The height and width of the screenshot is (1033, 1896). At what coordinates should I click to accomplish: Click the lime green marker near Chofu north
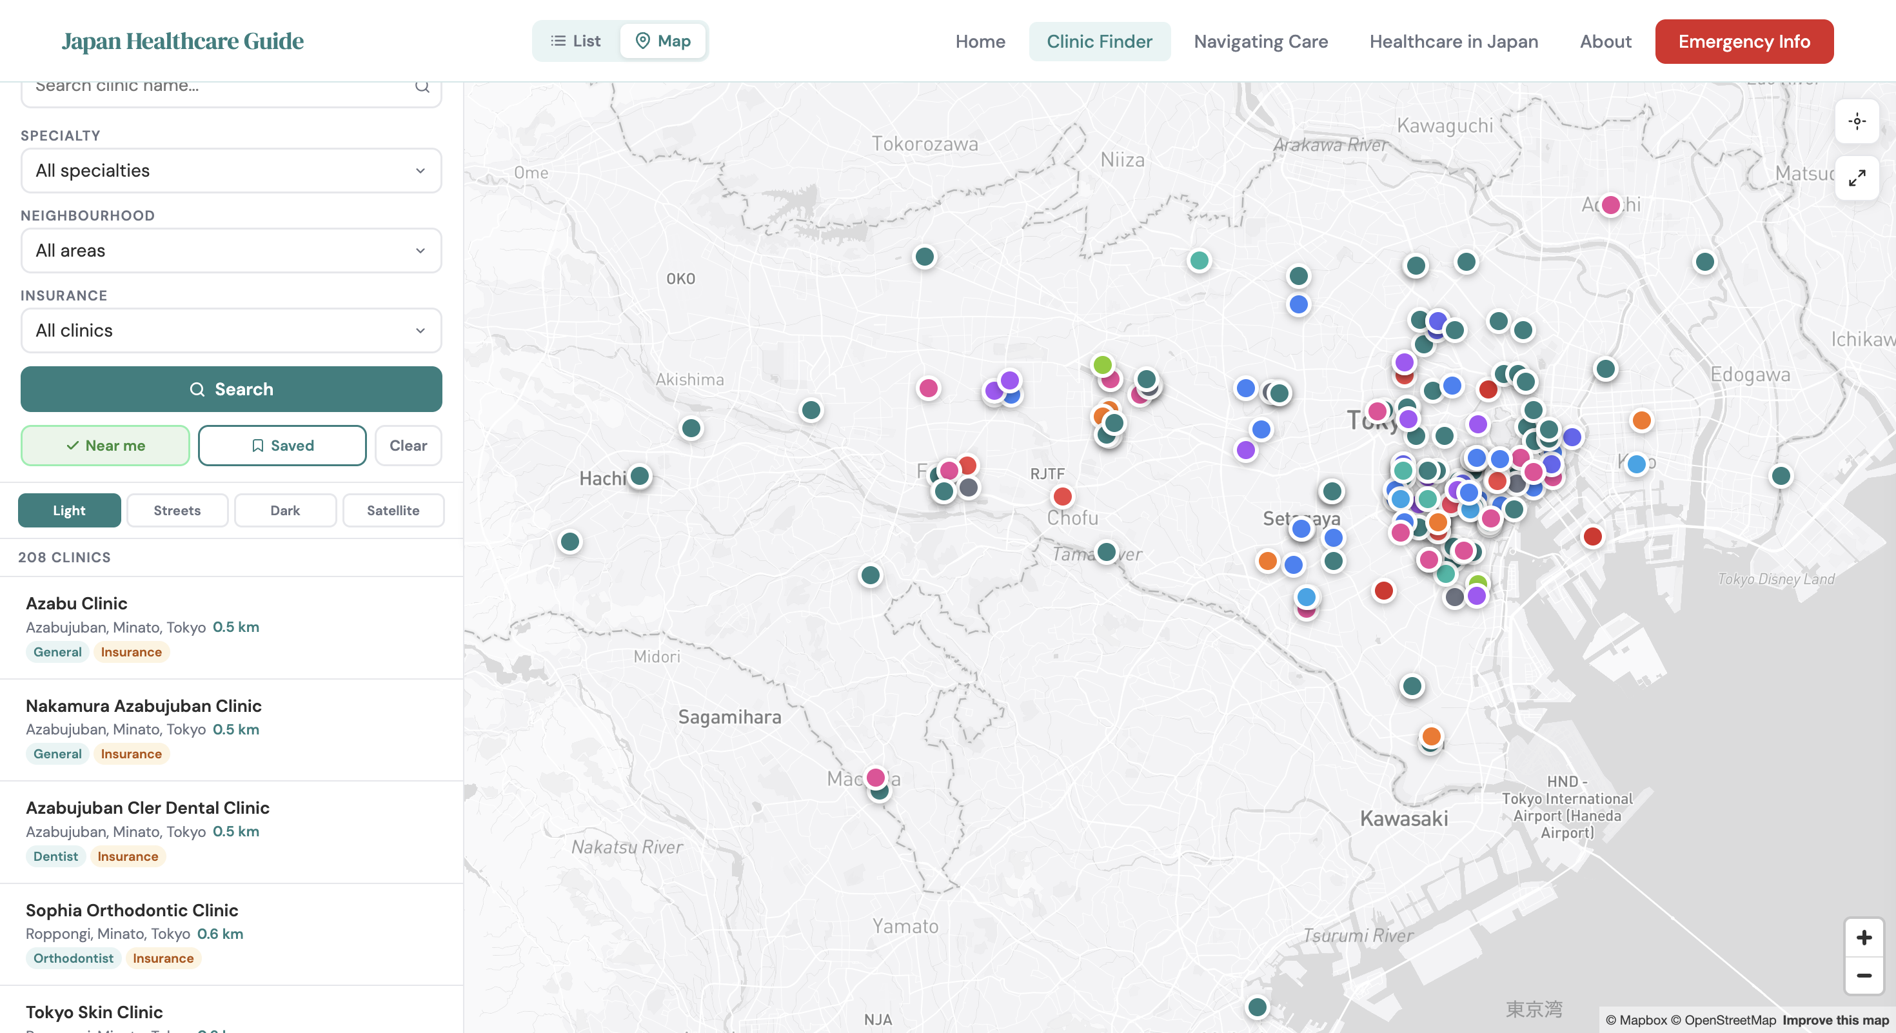point(1102,365)
